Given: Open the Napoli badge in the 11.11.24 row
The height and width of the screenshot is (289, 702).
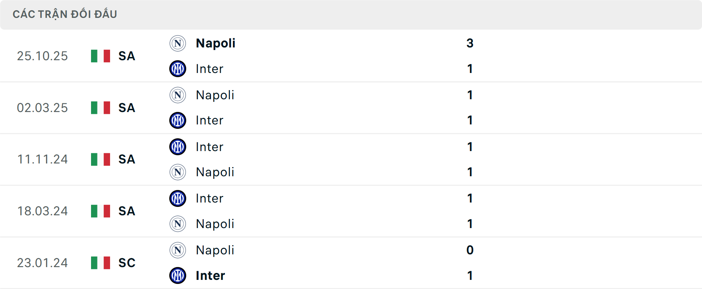Looking at the screenshot, I should click(x=177, y=172).
